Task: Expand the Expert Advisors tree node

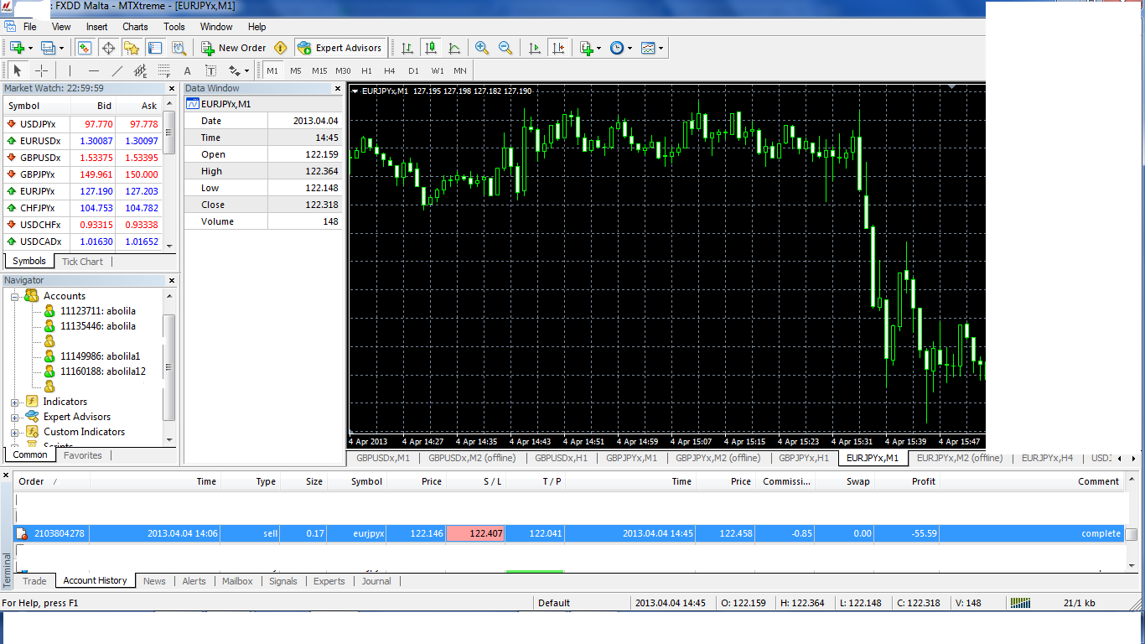Action: click(x=14, y=417)
